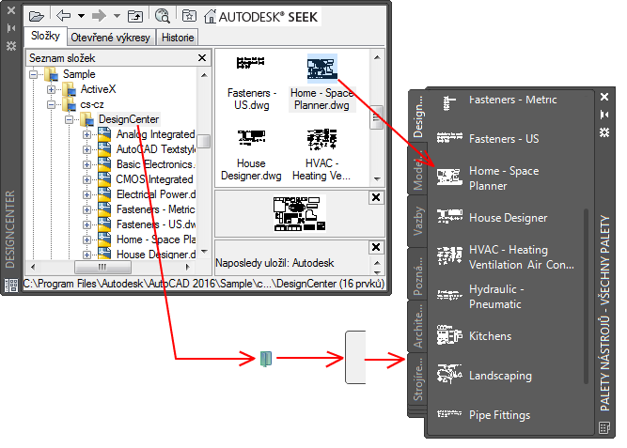Open DesignCenter properties gear icon
This screenshot has width=627, height=448.
10,46
